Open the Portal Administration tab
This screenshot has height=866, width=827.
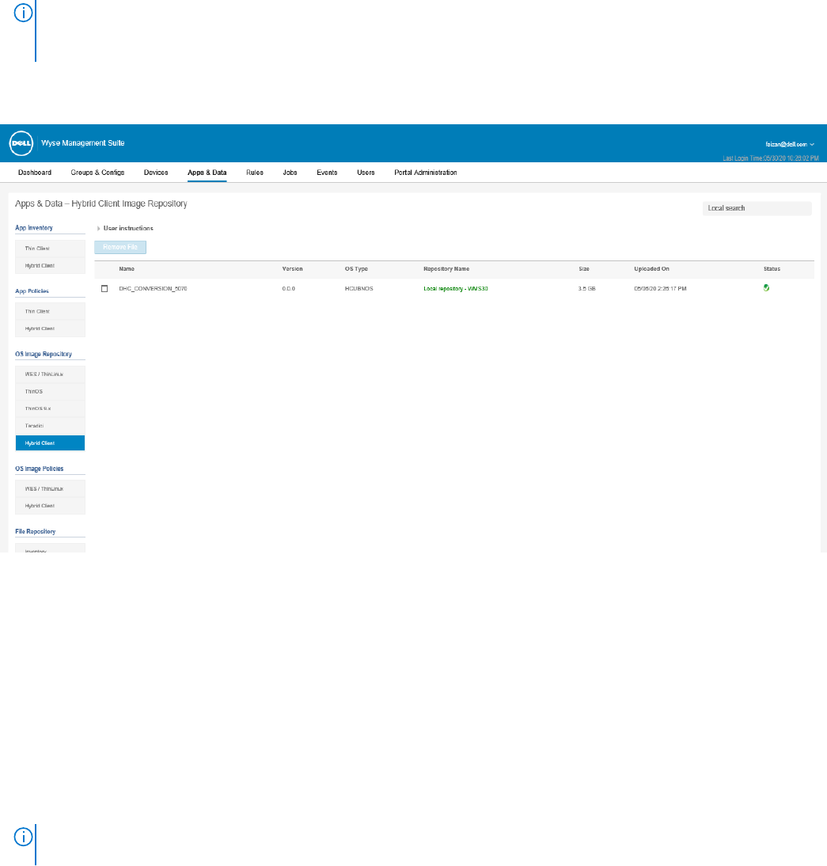click(x=425, y=173)
